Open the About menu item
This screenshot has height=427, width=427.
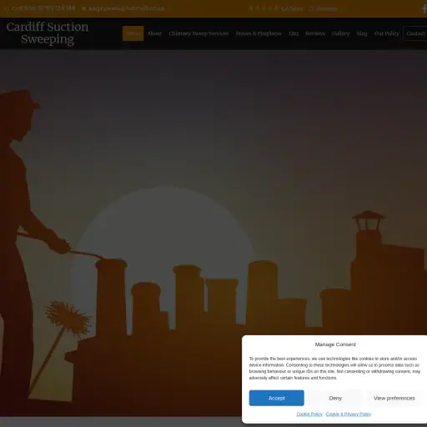pyautogui.click(x=154, y=33)
